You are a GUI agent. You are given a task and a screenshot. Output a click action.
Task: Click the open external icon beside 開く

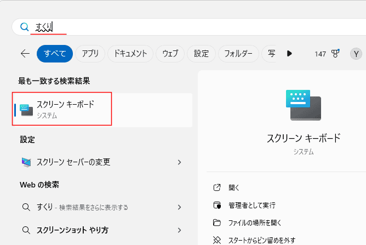tap(217, 187)
